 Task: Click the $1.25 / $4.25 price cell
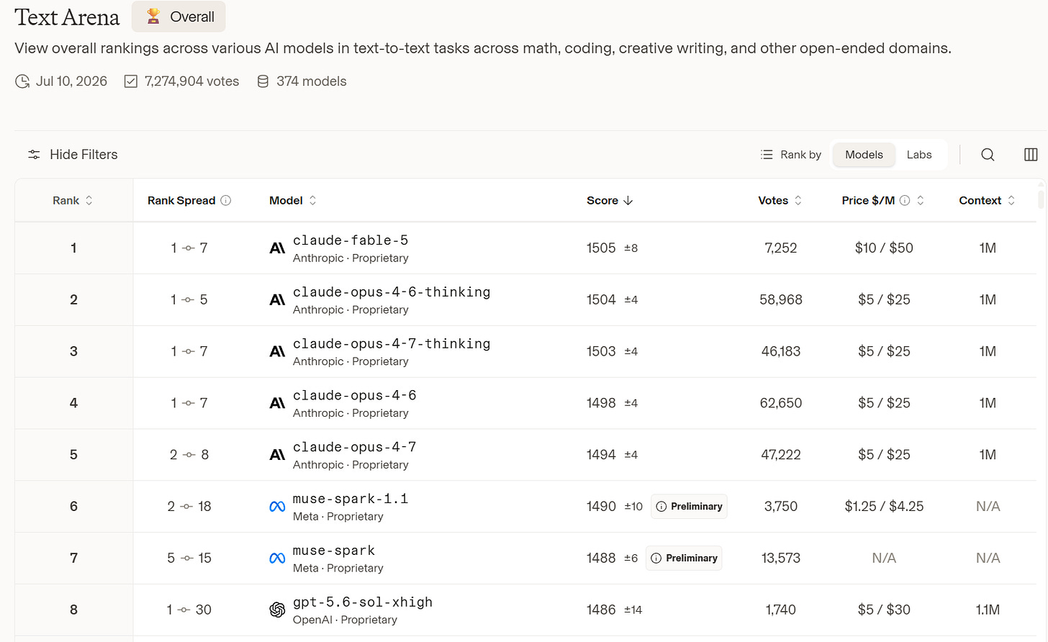click(884, 507)
